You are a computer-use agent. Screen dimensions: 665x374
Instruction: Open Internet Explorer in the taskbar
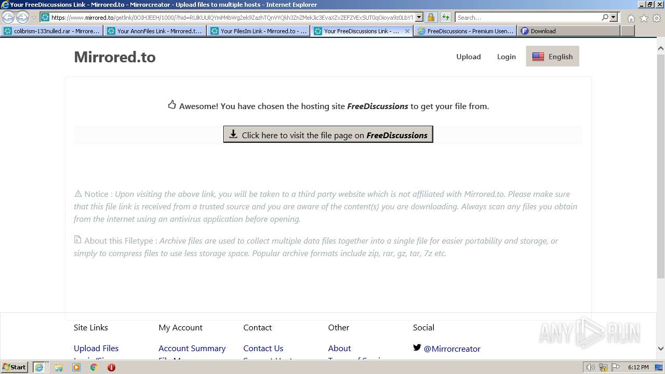coord(39,367)
